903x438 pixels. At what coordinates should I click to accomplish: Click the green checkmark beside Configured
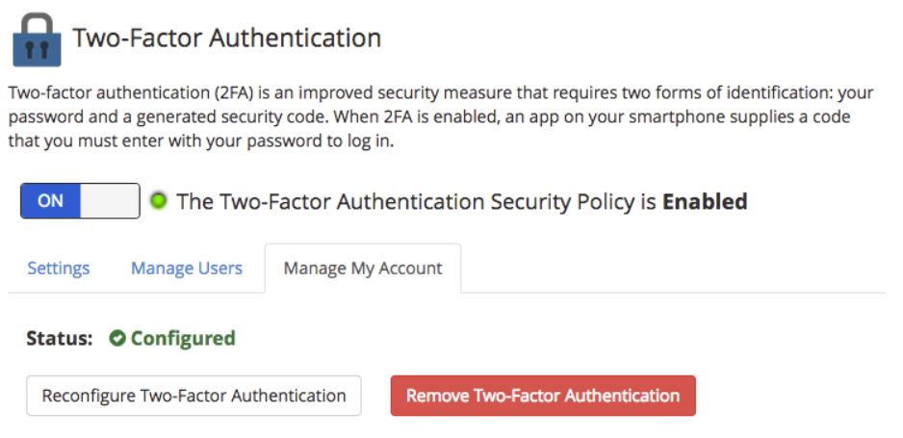pyautogui.click(x=117, y=339)
